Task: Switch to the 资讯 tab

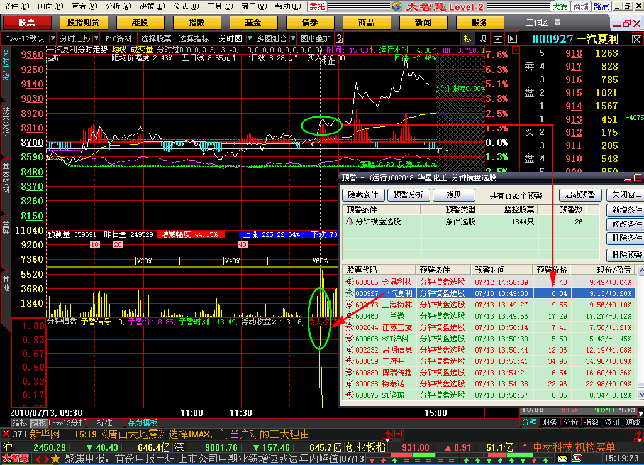Action: point(612,422)
